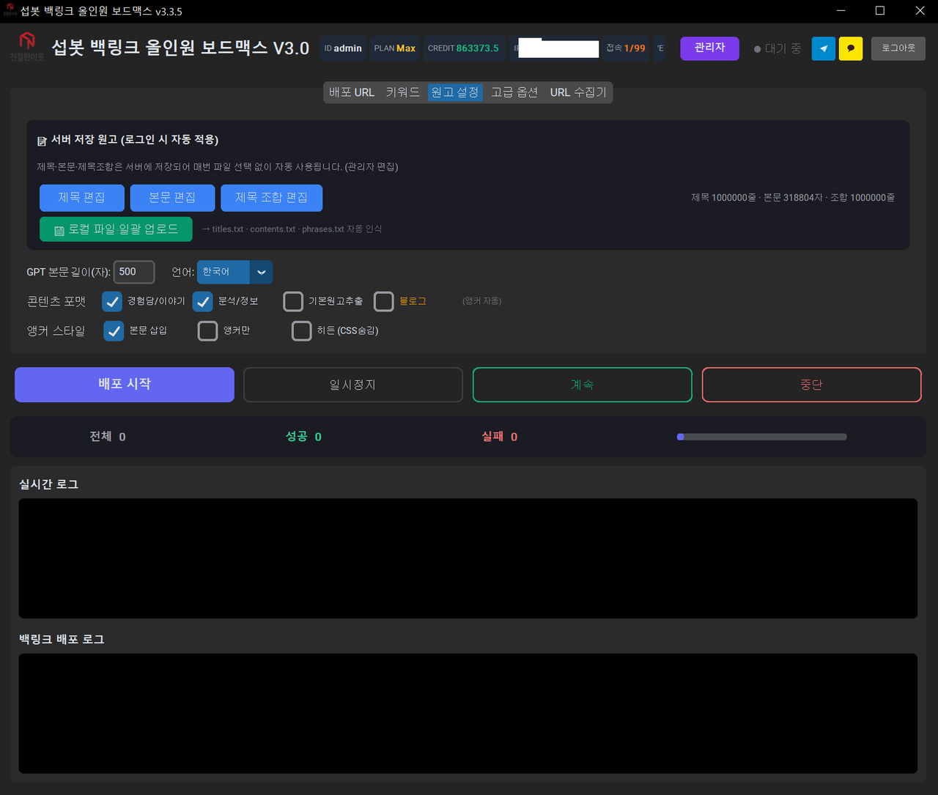Click the 전체 0 counter
Image resolution: width=938 pixels, height=795 pixels.
coord(108,437)
